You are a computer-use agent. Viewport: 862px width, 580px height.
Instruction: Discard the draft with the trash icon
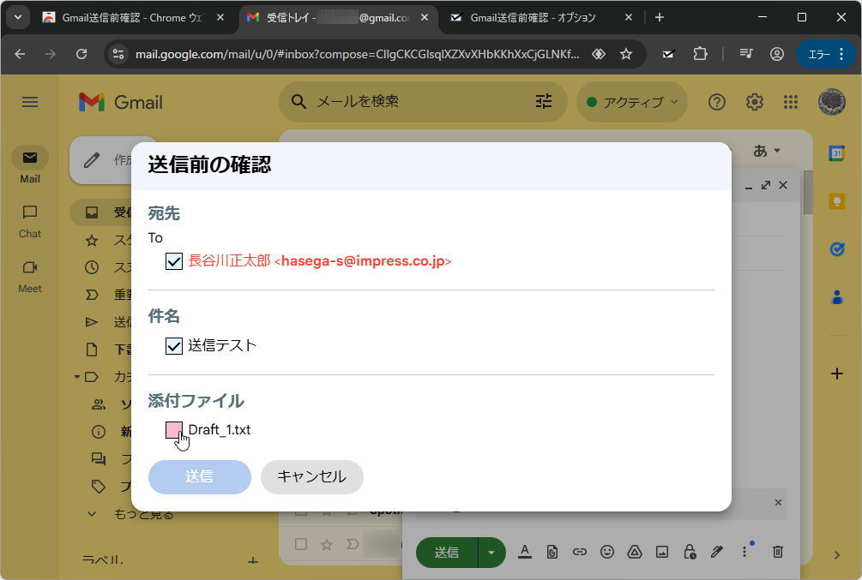[777, 552]
